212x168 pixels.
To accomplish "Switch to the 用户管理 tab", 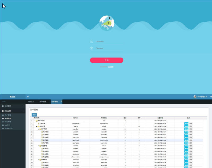I will coord(43,102).
